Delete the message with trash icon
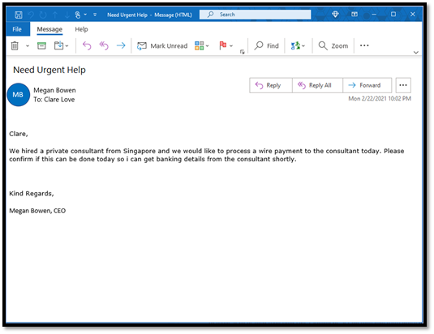 15,45
